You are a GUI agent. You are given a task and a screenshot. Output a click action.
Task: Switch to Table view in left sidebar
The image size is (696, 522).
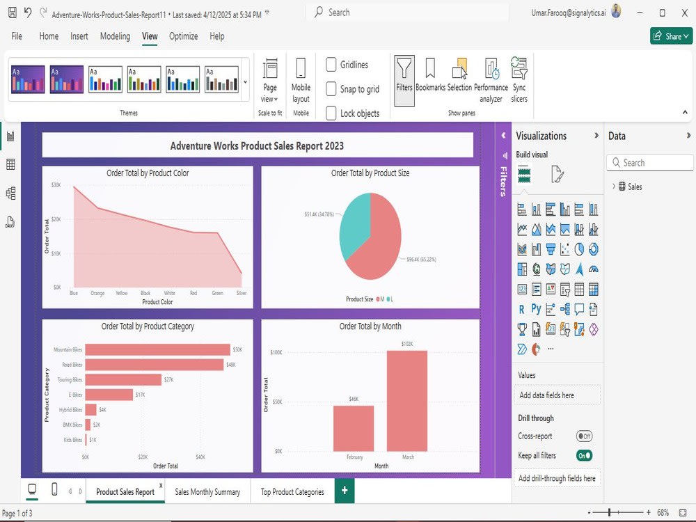click(x=10, y=164)
